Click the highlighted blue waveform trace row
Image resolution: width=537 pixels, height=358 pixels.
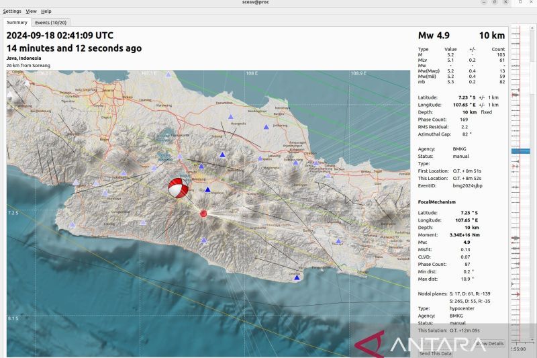[x=520, y=151]
